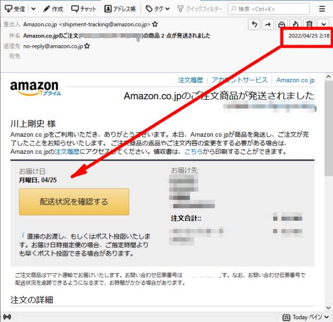Focus the 検索 search field

click(268, 9)
